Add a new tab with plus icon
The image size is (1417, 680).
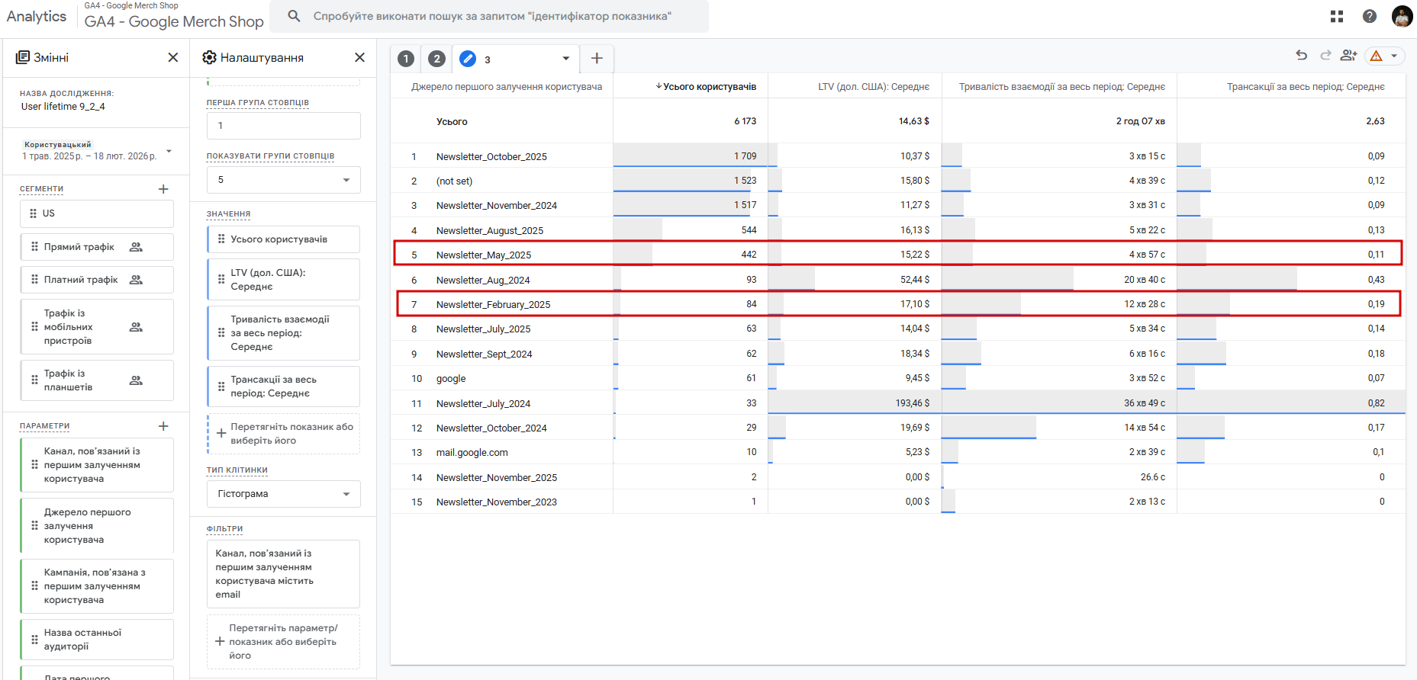tap(597, 59)
